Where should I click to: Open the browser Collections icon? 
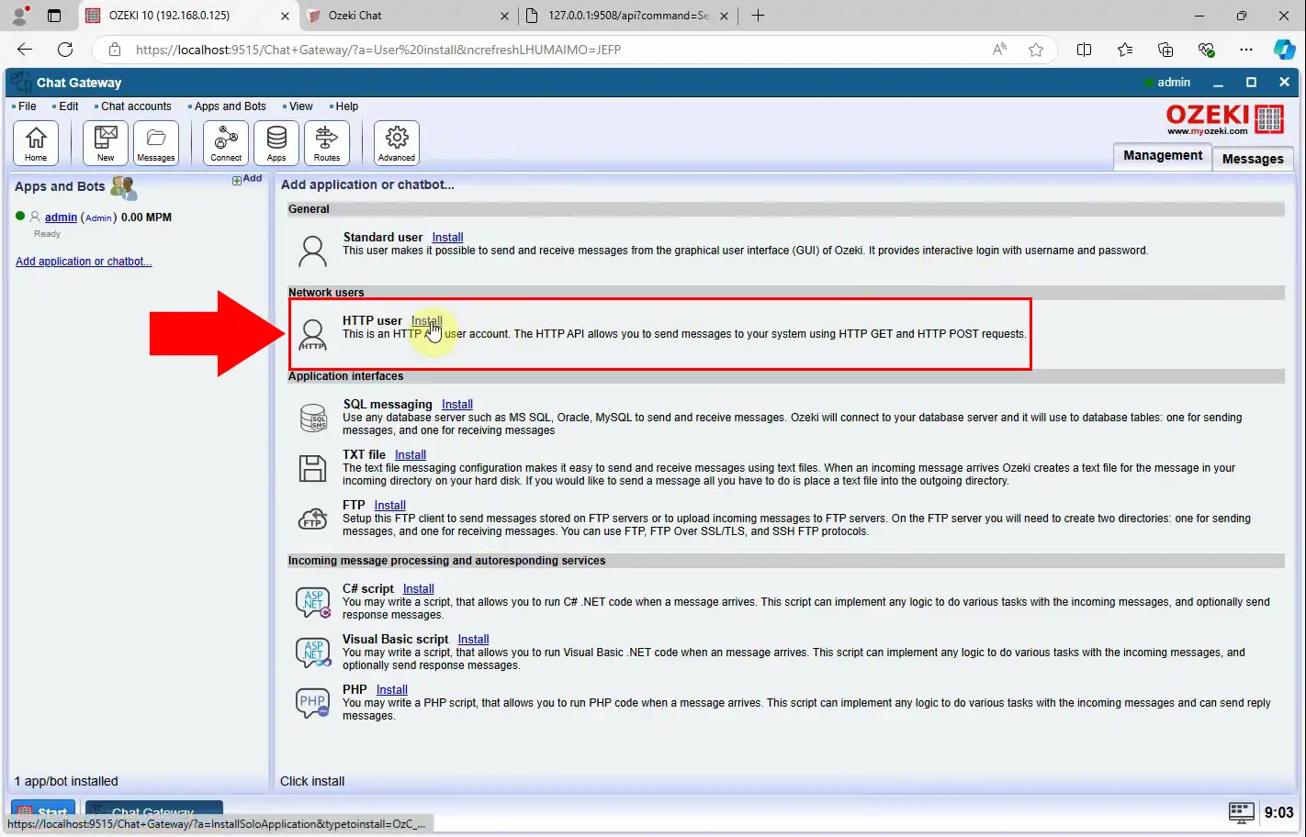1165,50
